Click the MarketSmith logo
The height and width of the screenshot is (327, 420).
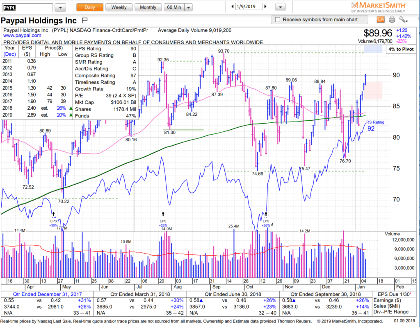379,7
